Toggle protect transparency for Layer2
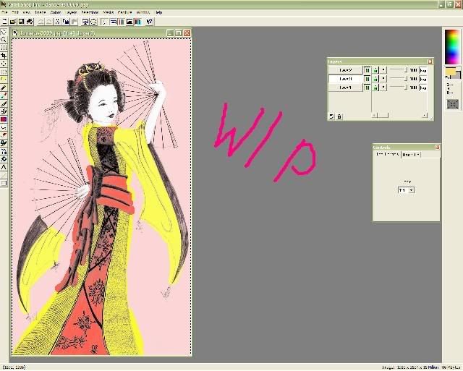Image resolution: width=463 pixels, height=371 pixels. 375,70
